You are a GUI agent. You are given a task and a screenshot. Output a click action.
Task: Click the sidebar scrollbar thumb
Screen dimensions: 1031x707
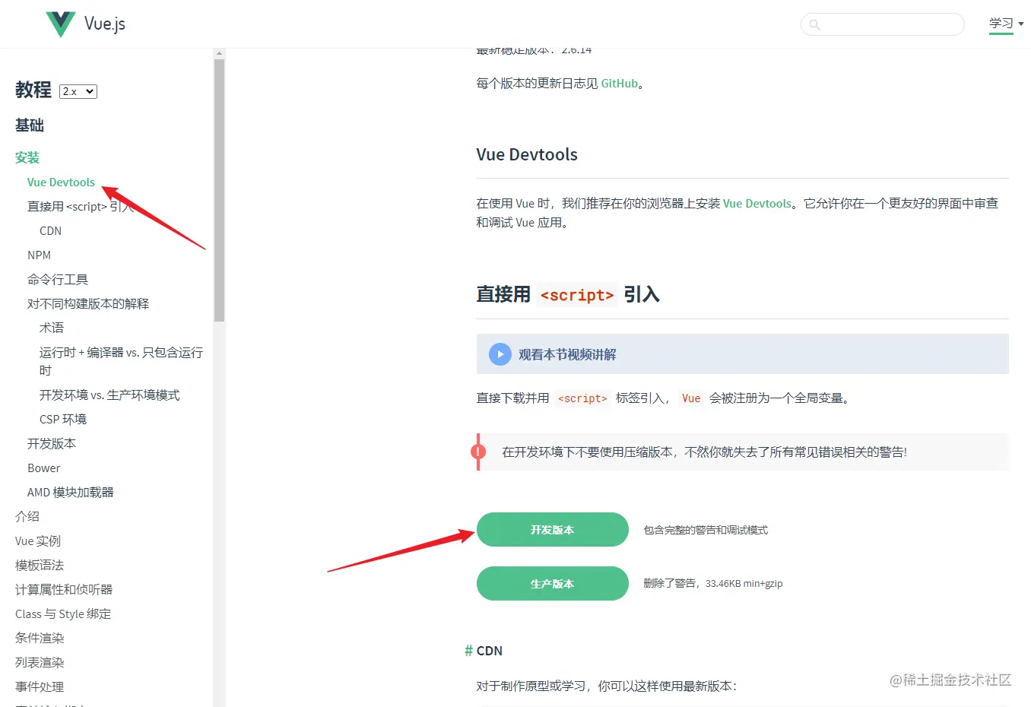219,190
